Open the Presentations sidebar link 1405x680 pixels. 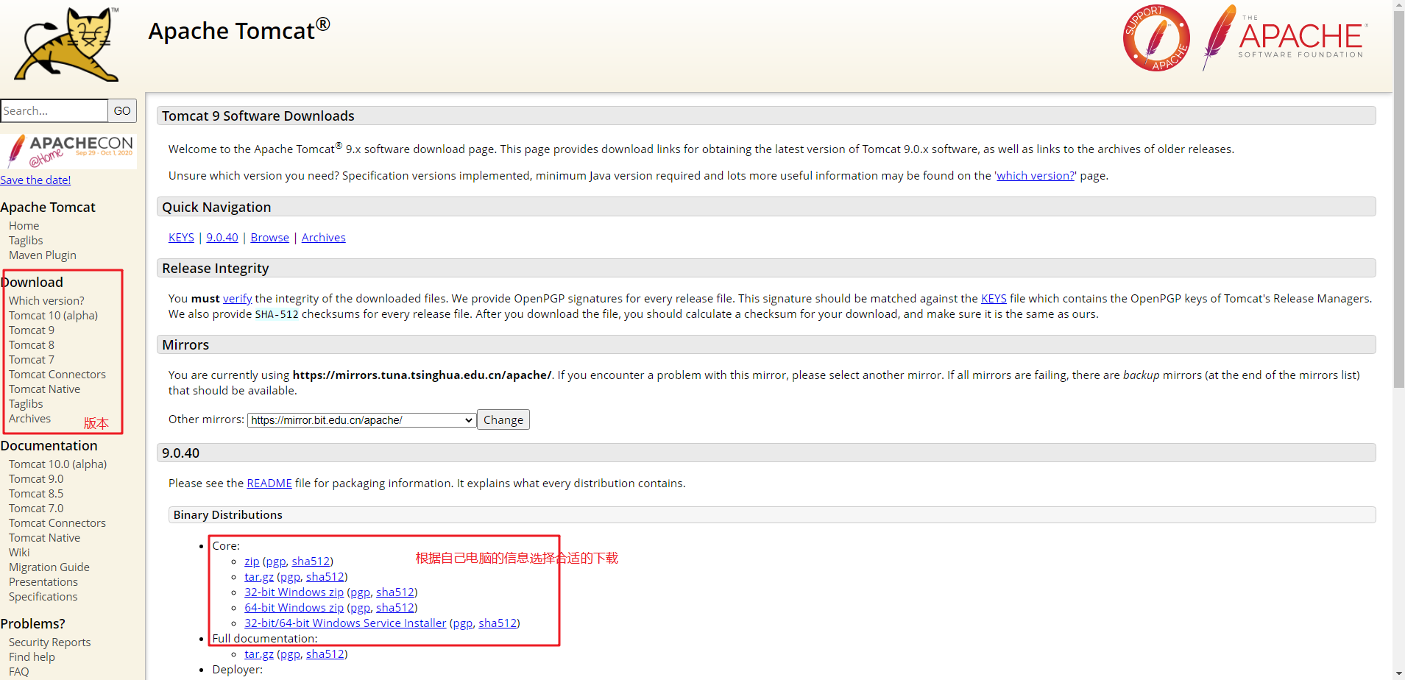click(x=43, y=582)
